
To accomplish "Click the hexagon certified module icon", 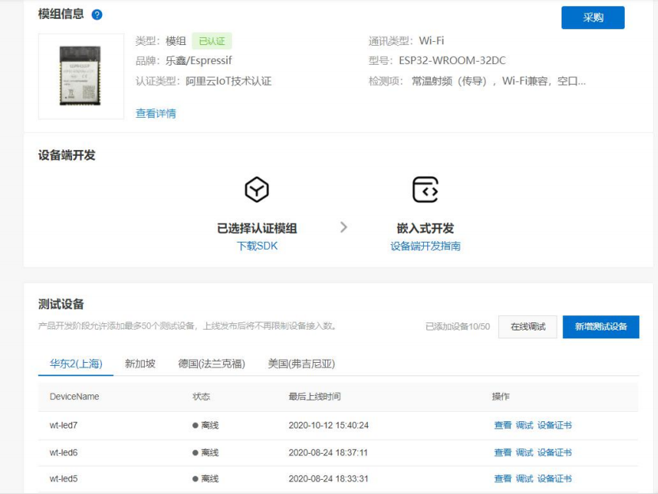I will 256,188.
